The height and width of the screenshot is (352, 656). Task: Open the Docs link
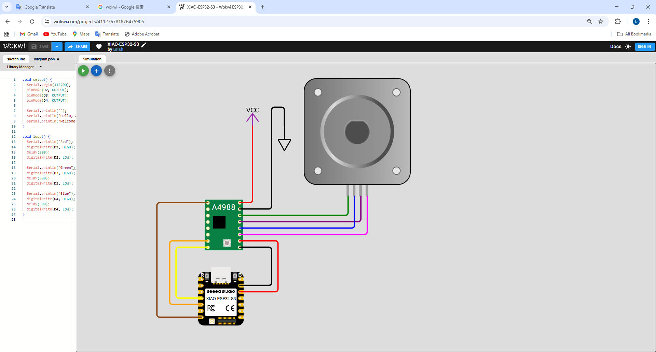click(616, 47)
